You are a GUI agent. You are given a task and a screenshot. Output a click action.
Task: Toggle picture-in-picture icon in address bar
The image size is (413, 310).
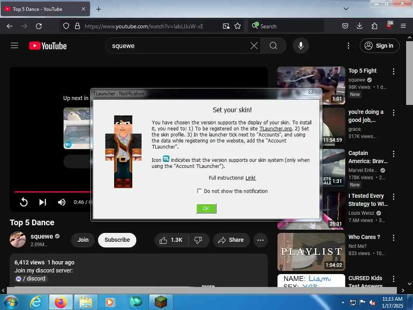(226, 26)
